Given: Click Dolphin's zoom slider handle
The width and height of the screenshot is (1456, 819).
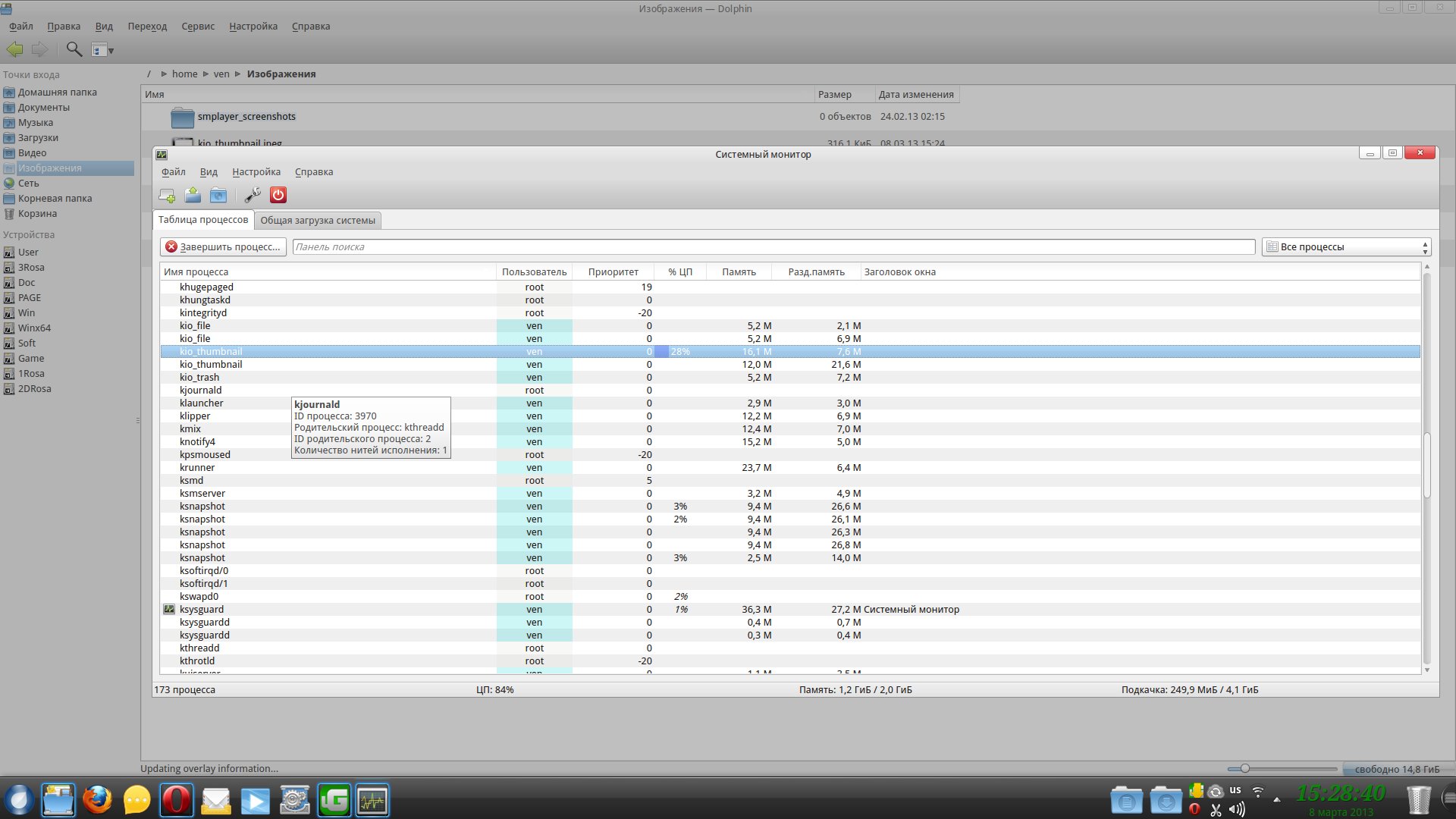Looking at the screenshot, I should tap(1244, 769).
